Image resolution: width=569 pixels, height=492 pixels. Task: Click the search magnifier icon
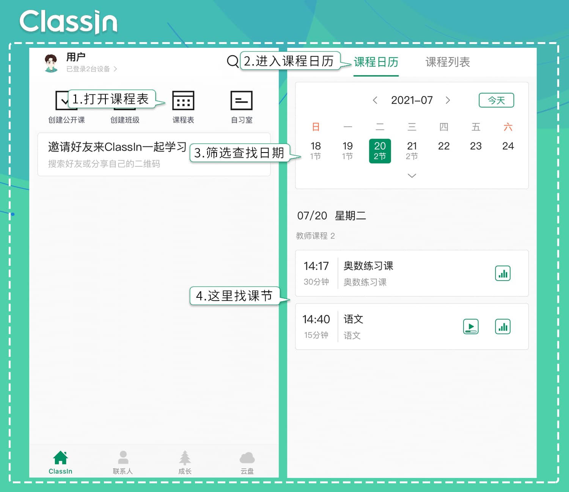tap(233, 61)
